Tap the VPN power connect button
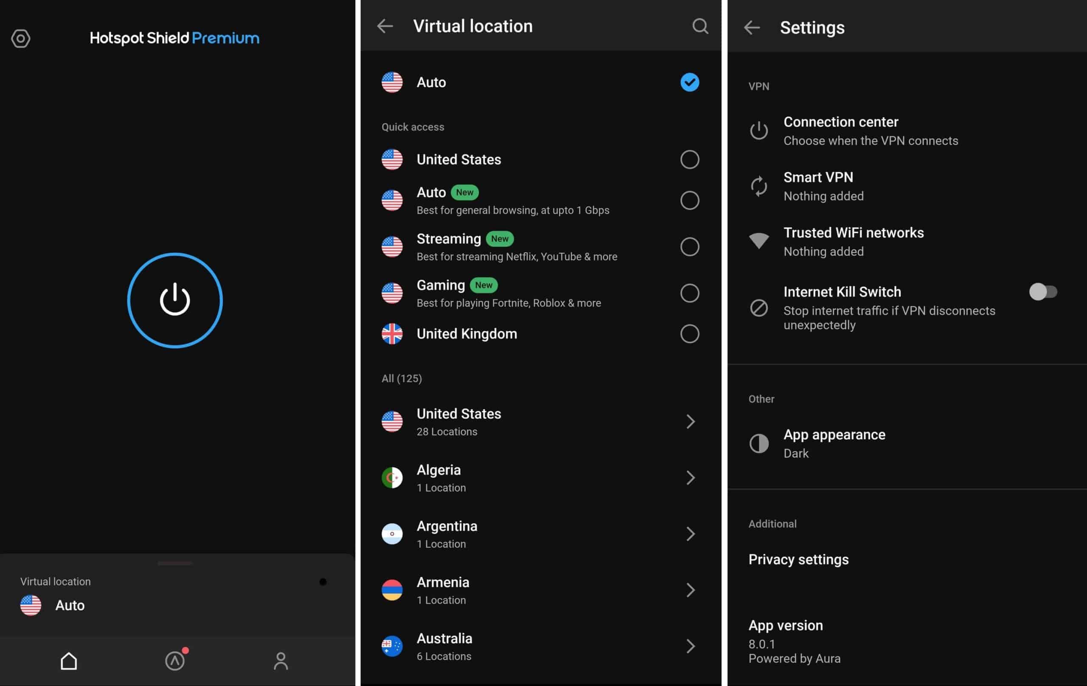This screenshot has height=686, width=1087. click(175, 300)
